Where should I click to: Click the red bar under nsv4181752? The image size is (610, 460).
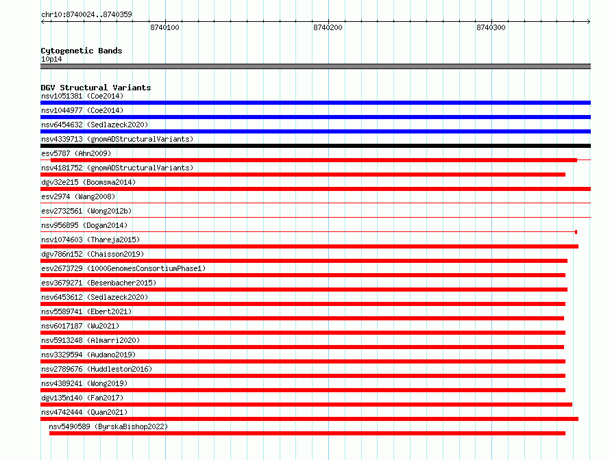(x=303, y=175)
